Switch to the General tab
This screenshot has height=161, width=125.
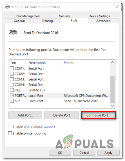[x=19, y=21]
